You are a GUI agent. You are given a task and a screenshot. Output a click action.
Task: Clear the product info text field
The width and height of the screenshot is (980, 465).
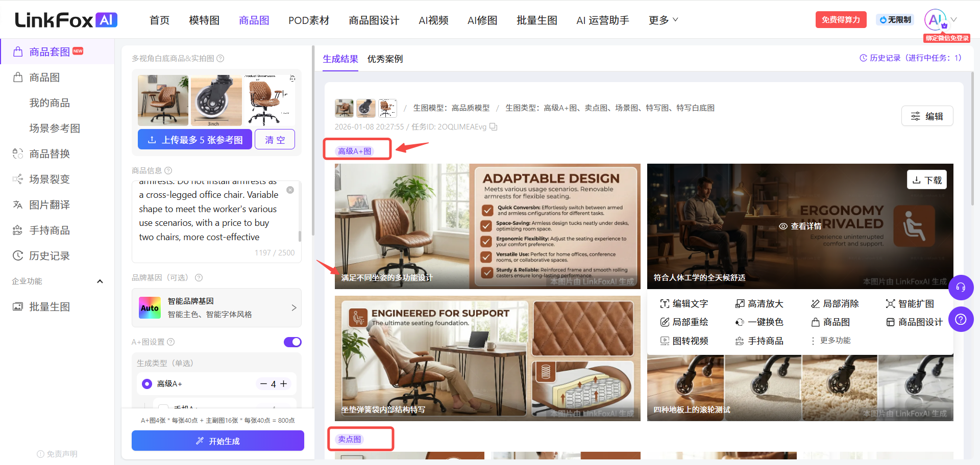(290, 190)
